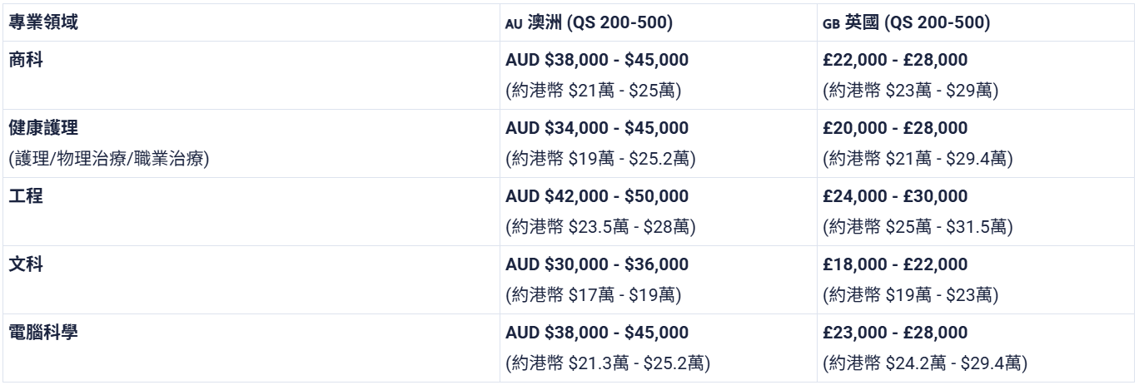The height and width of the screenshot is (385, 1139).
Task: Select the £18,000 - £22,000 fee
Action: (x=895, y=264)
